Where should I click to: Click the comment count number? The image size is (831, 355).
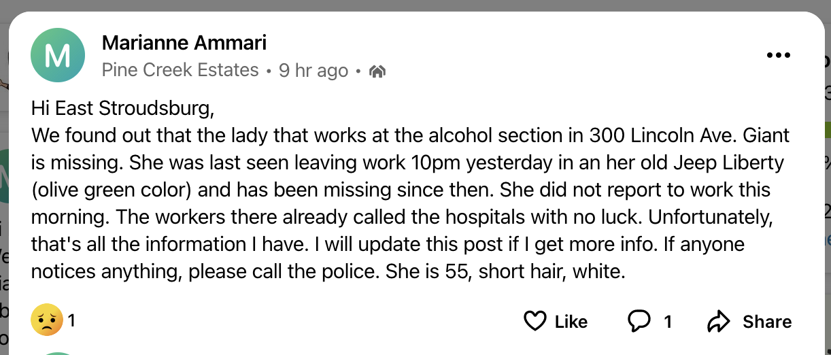[x=668, y=321]
